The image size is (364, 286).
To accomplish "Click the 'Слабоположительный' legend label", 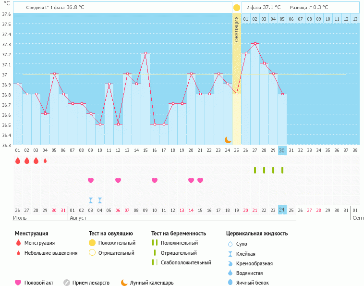I will pos(186,262).
